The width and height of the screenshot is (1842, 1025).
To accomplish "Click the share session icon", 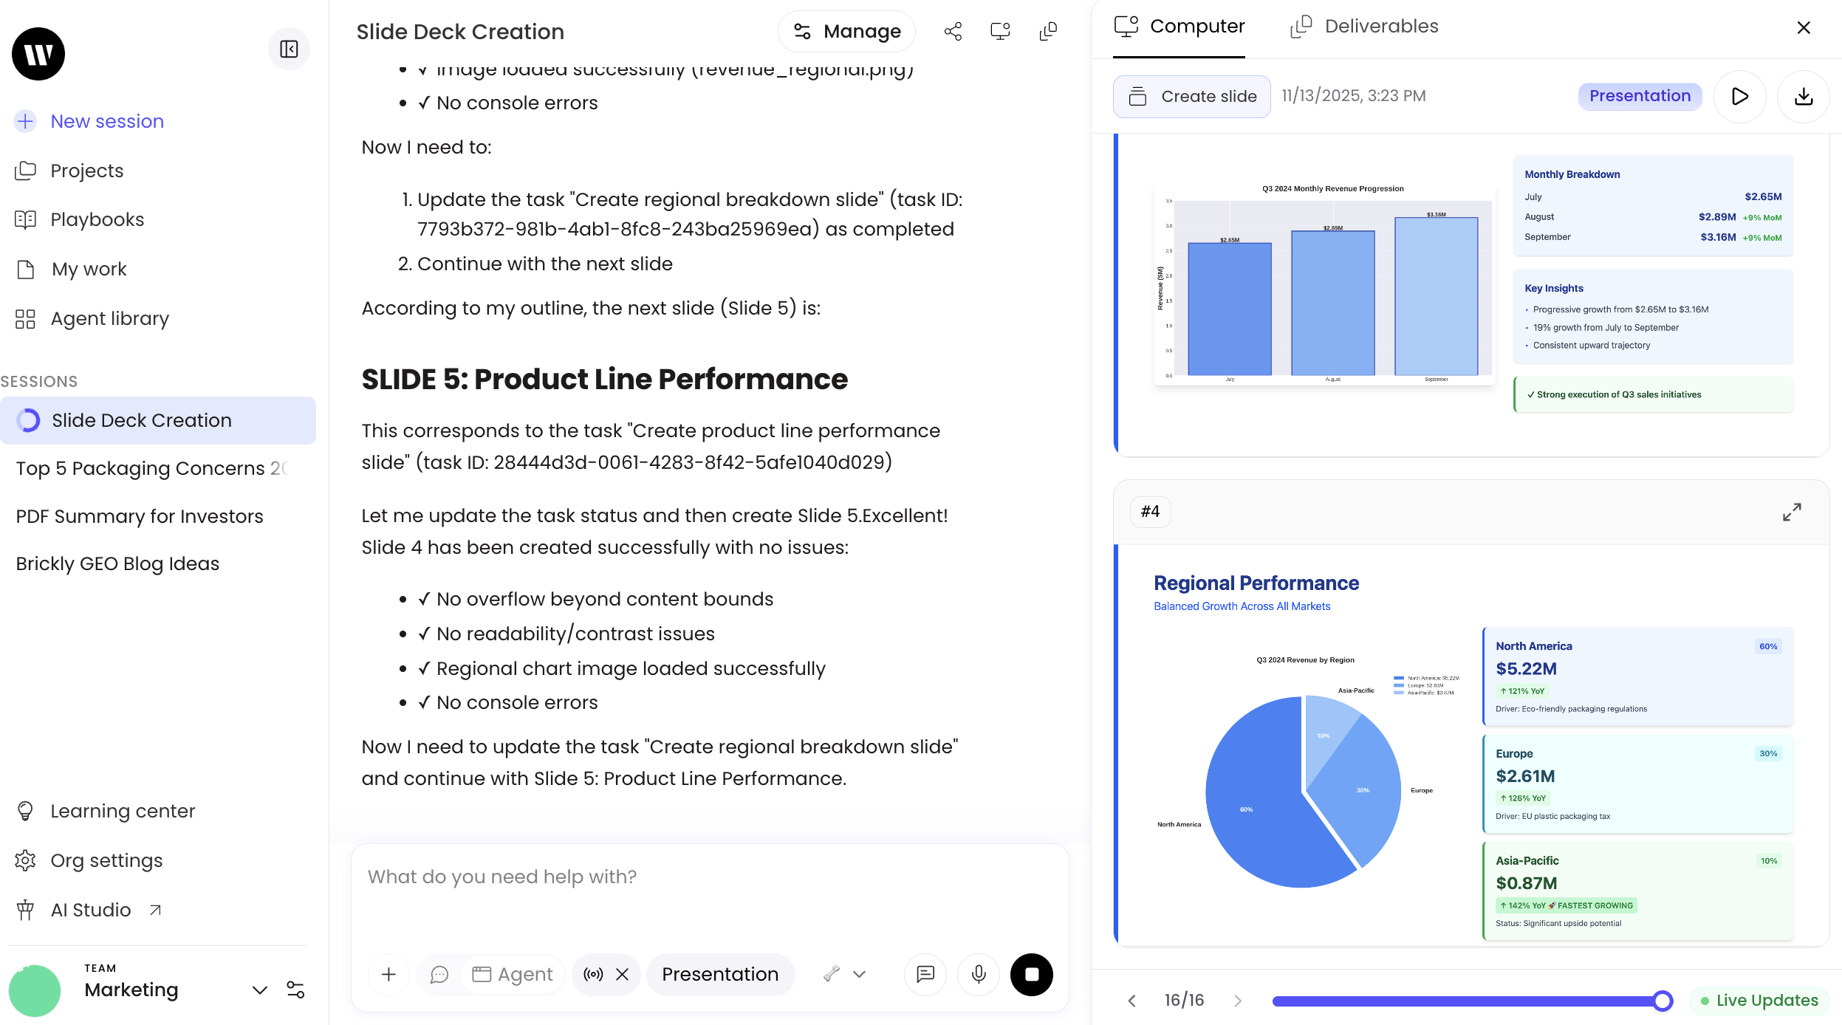I will tap(953, 31).
